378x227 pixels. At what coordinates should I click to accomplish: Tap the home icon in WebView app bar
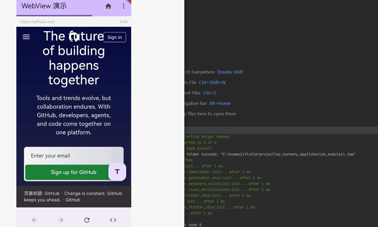(108, 6)
